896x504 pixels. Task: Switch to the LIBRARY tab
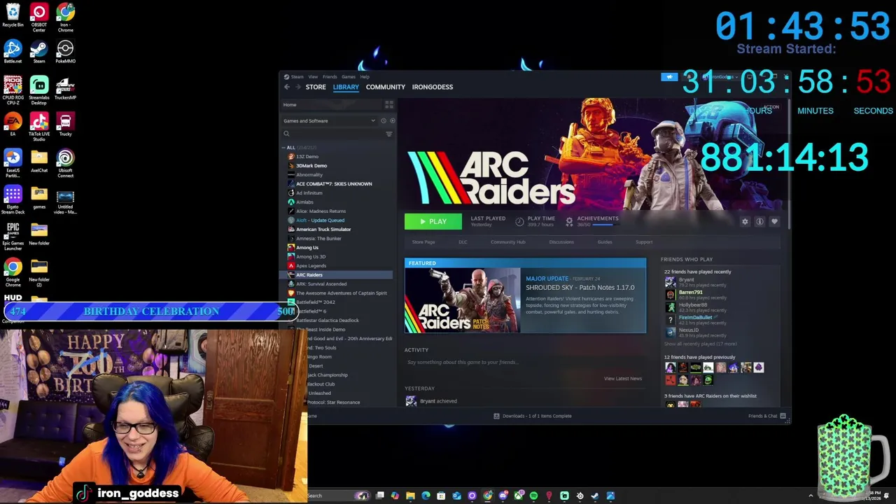pos(346,87)
